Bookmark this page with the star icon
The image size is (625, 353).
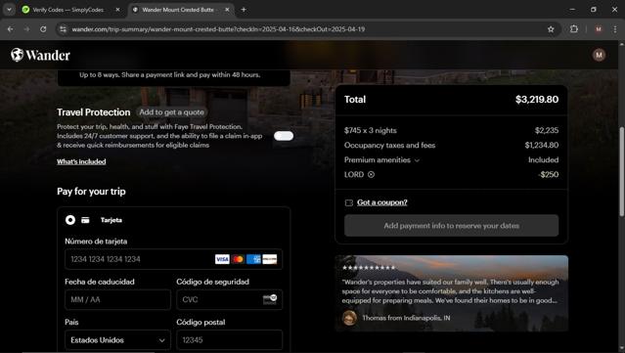[551, 29]
